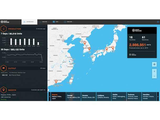Zoom in on the map with plus
Image resolution: width=160 pixels, height=120 pixels.
click(x=154, y=71)
